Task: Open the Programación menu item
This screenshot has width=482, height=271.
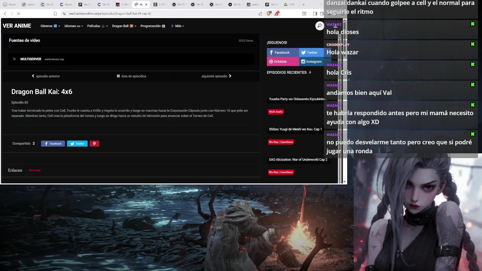Action: pyautogui.click(x=153, y=26)
